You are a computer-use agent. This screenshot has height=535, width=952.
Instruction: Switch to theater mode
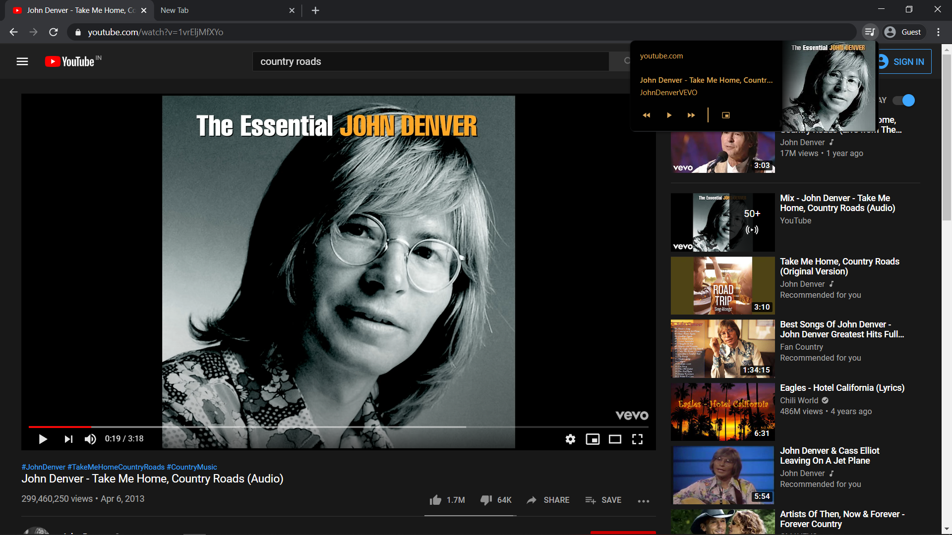point(615,439)
